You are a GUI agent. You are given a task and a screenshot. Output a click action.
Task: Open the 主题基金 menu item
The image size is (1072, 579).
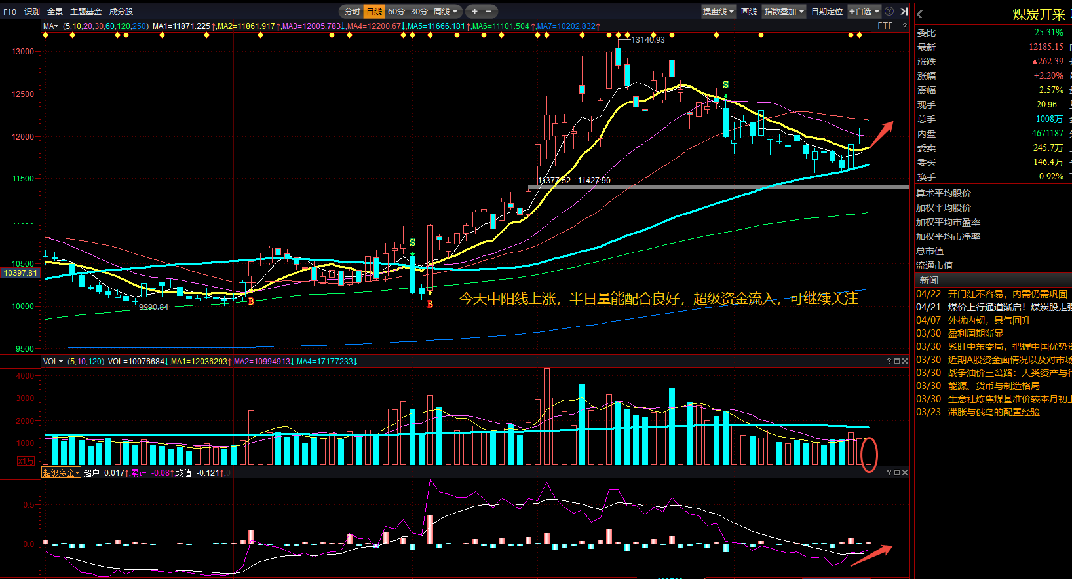[x=86, y=12]
